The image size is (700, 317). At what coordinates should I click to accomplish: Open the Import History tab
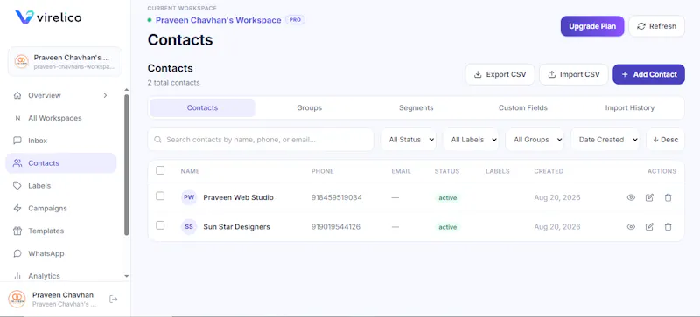pos(629,108)
